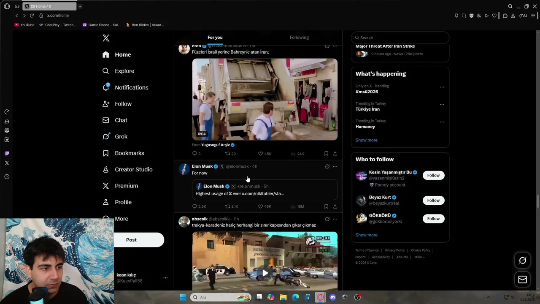Open floating messages envelope button

click(x=522, y=280)
